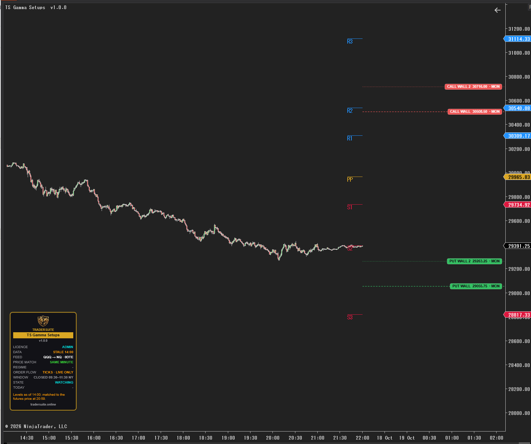Click the 18:00 time axis label
This screenshot has height=444, width=531.
(183, 438)
